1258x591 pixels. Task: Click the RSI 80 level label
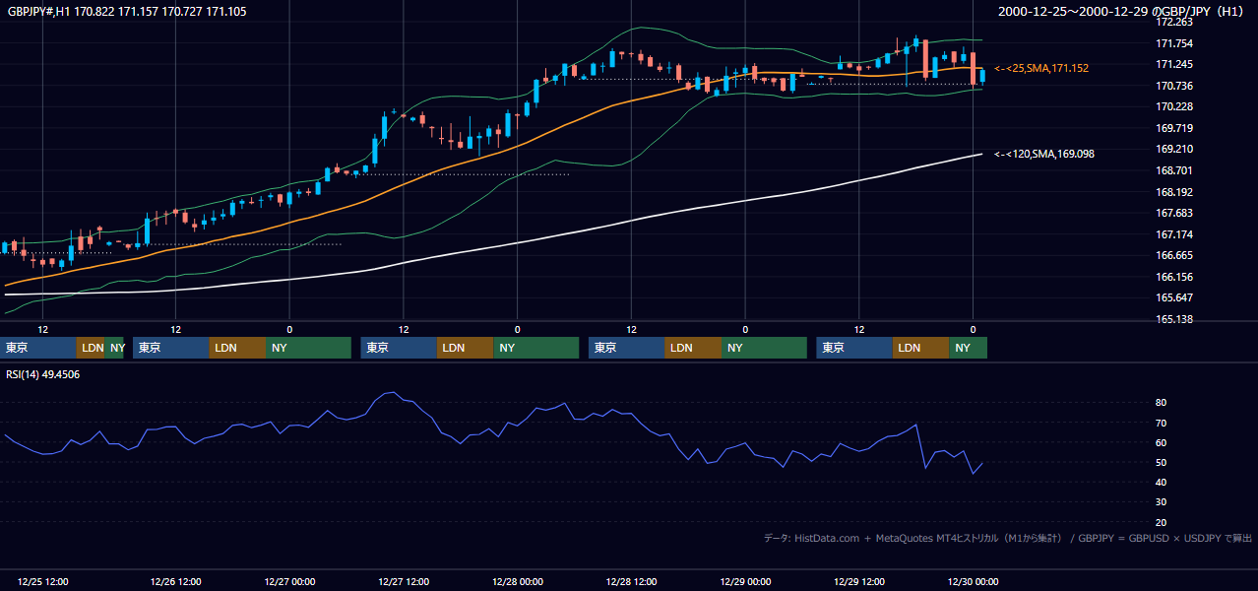click(x=1162, y=403)
